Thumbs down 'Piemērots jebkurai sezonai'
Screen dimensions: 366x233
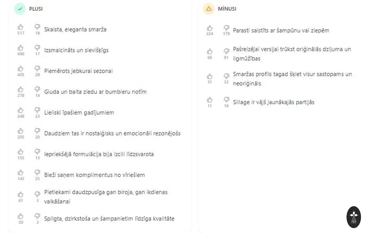37,68
